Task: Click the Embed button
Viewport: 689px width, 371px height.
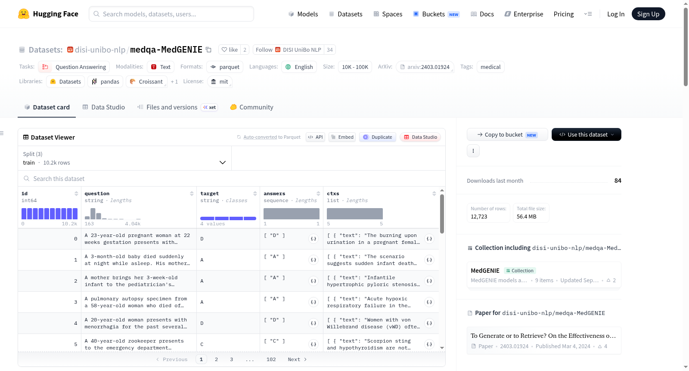Action: click(x=342, y=137)
